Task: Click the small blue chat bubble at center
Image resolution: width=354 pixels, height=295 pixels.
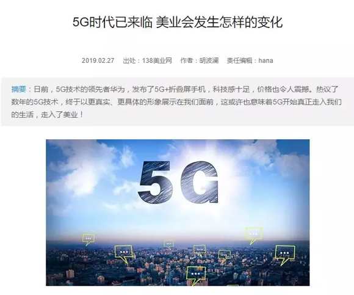Action: point(168,245)
